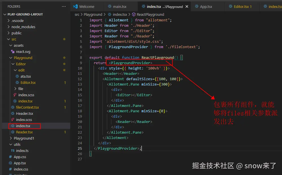Click the Playground breadcrumb segment
This screenshot has height=175, width=282.
pos(93,14)
